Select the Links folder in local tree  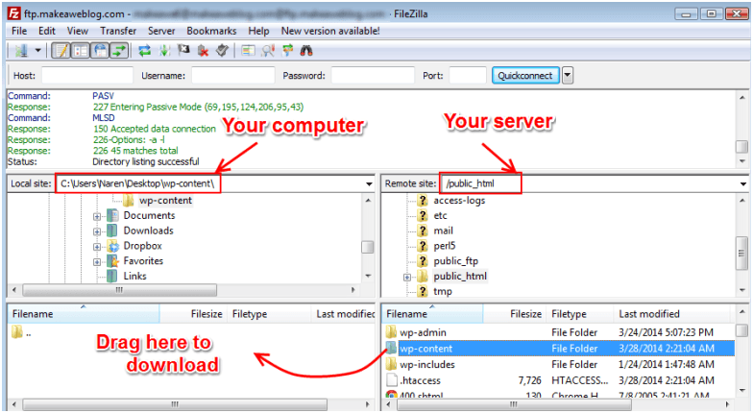(134, 277)
